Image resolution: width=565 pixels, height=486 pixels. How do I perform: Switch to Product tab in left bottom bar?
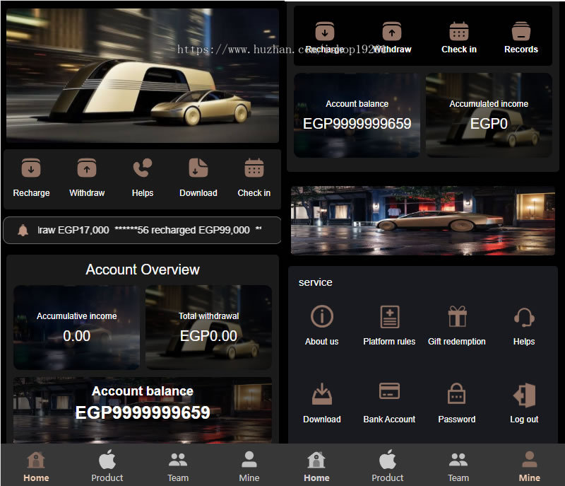(107, 466)
